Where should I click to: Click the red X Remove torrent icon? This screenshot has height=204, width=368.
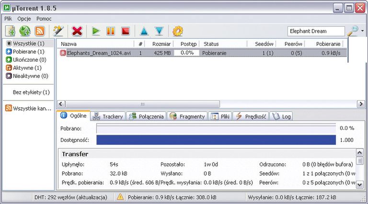pyautogui.click(x=77, y=31)
